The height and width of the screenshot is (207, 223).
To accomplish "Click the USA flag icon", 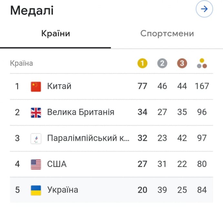I will tap(36, 164).
